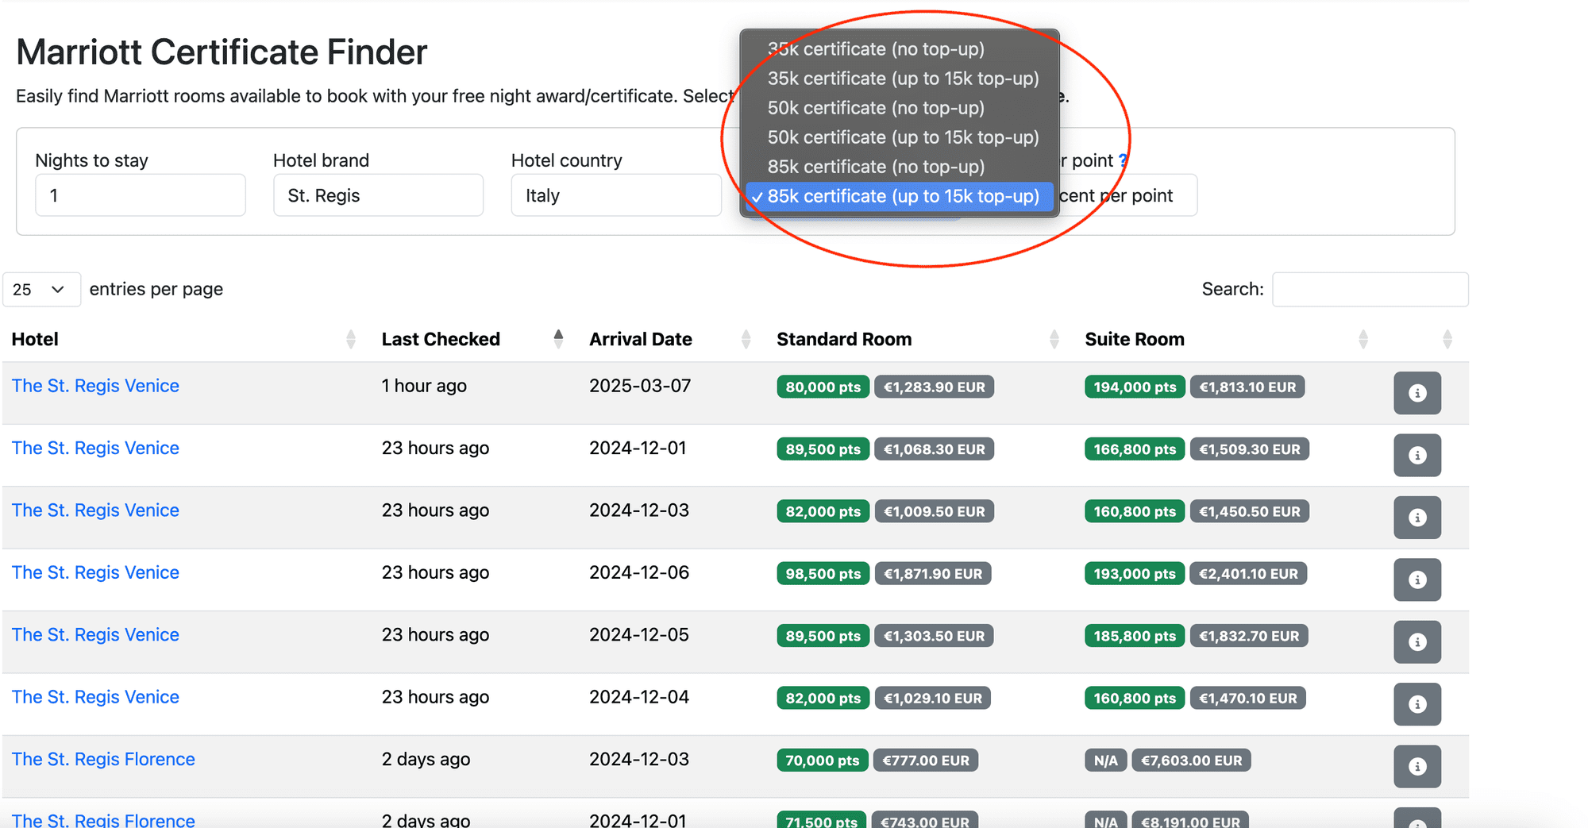Image resolution: width=1588 pixels, height=828 pixels.
Task: Click the €7,603.00 EUR suite price
Action: (1191, 761)
